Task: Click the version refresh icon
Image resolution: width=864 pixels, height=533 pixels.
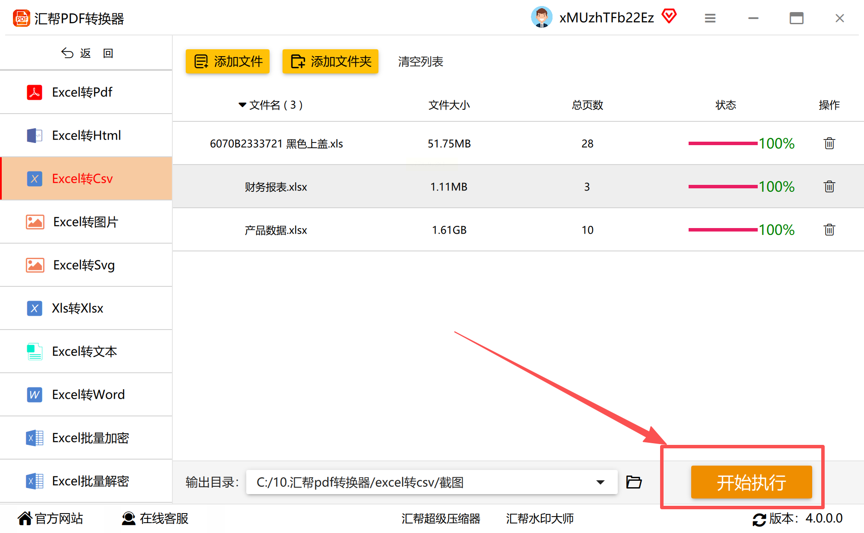Action: 759,519
